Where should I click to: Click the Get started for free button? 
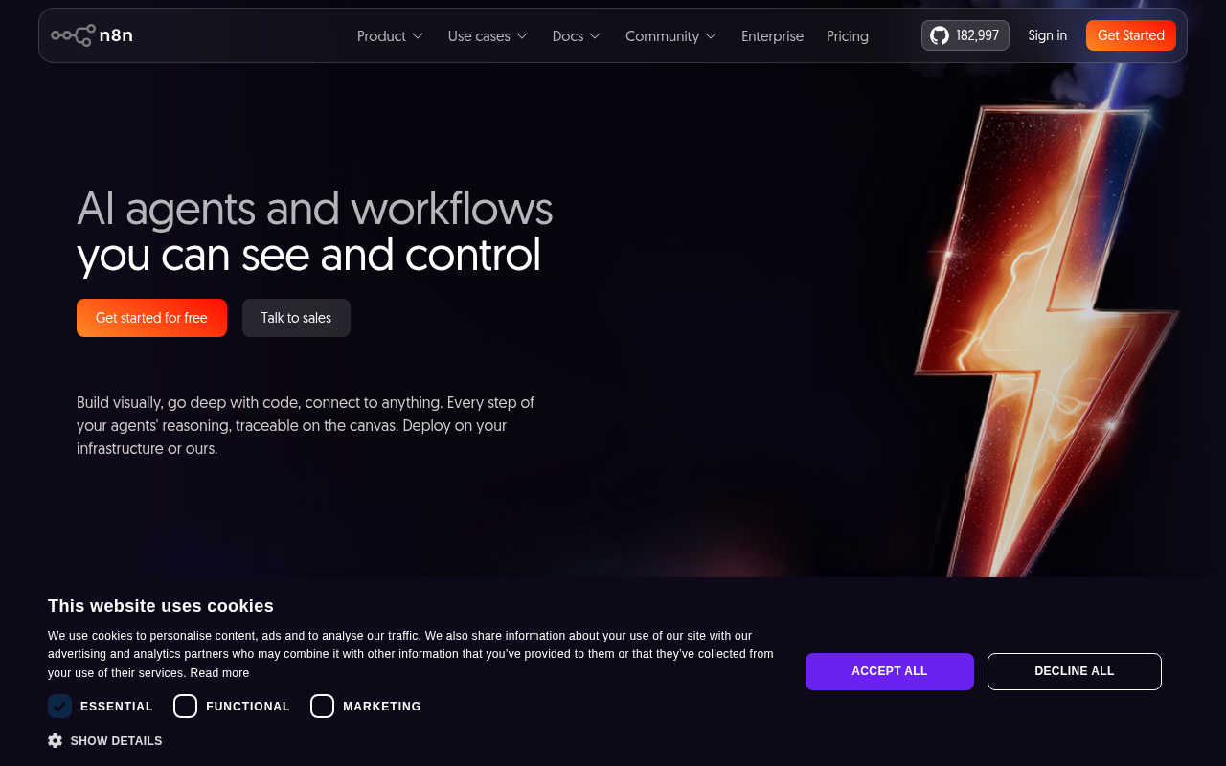[x=151, y=317]
